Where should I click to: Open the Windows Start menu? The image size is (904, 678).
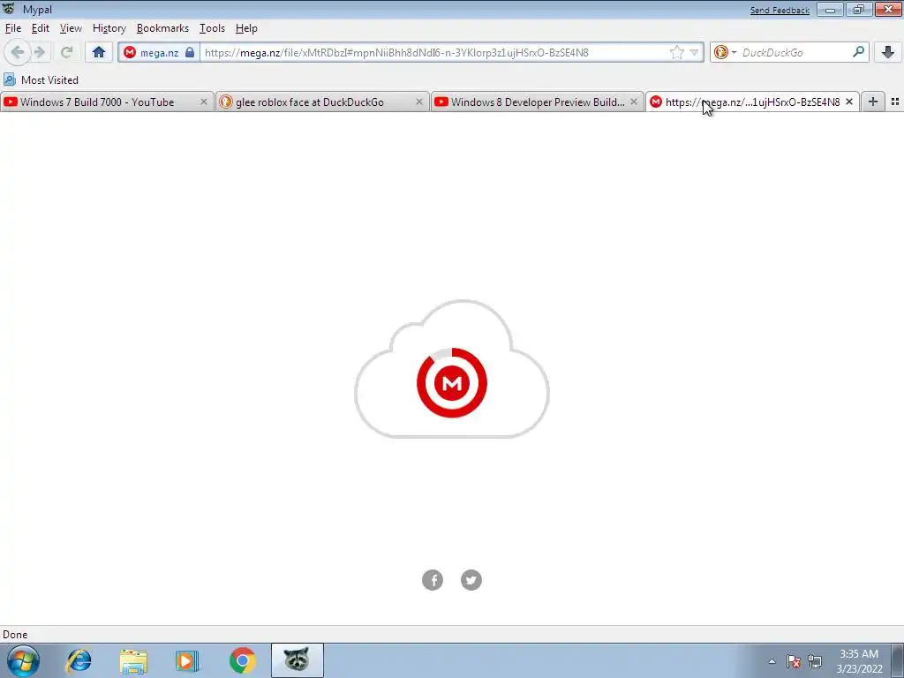(x=23, y=660)
